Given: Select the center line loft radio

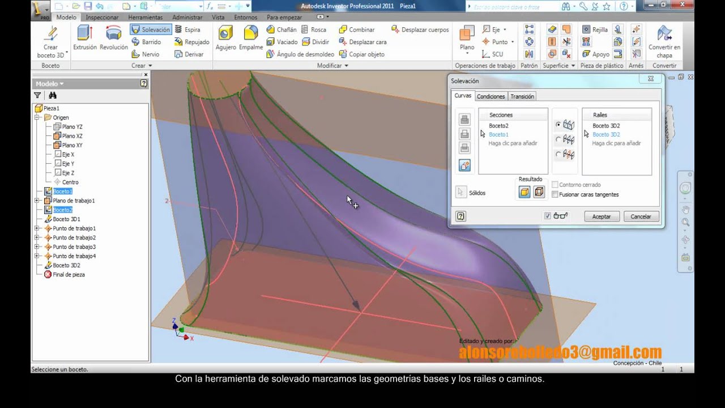Looking at the screenshot, I should (558, 139).
